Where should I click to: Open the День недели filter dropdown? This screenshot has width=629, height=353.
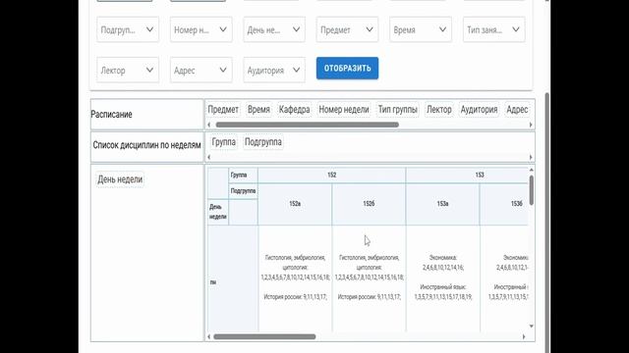(274, 29)
